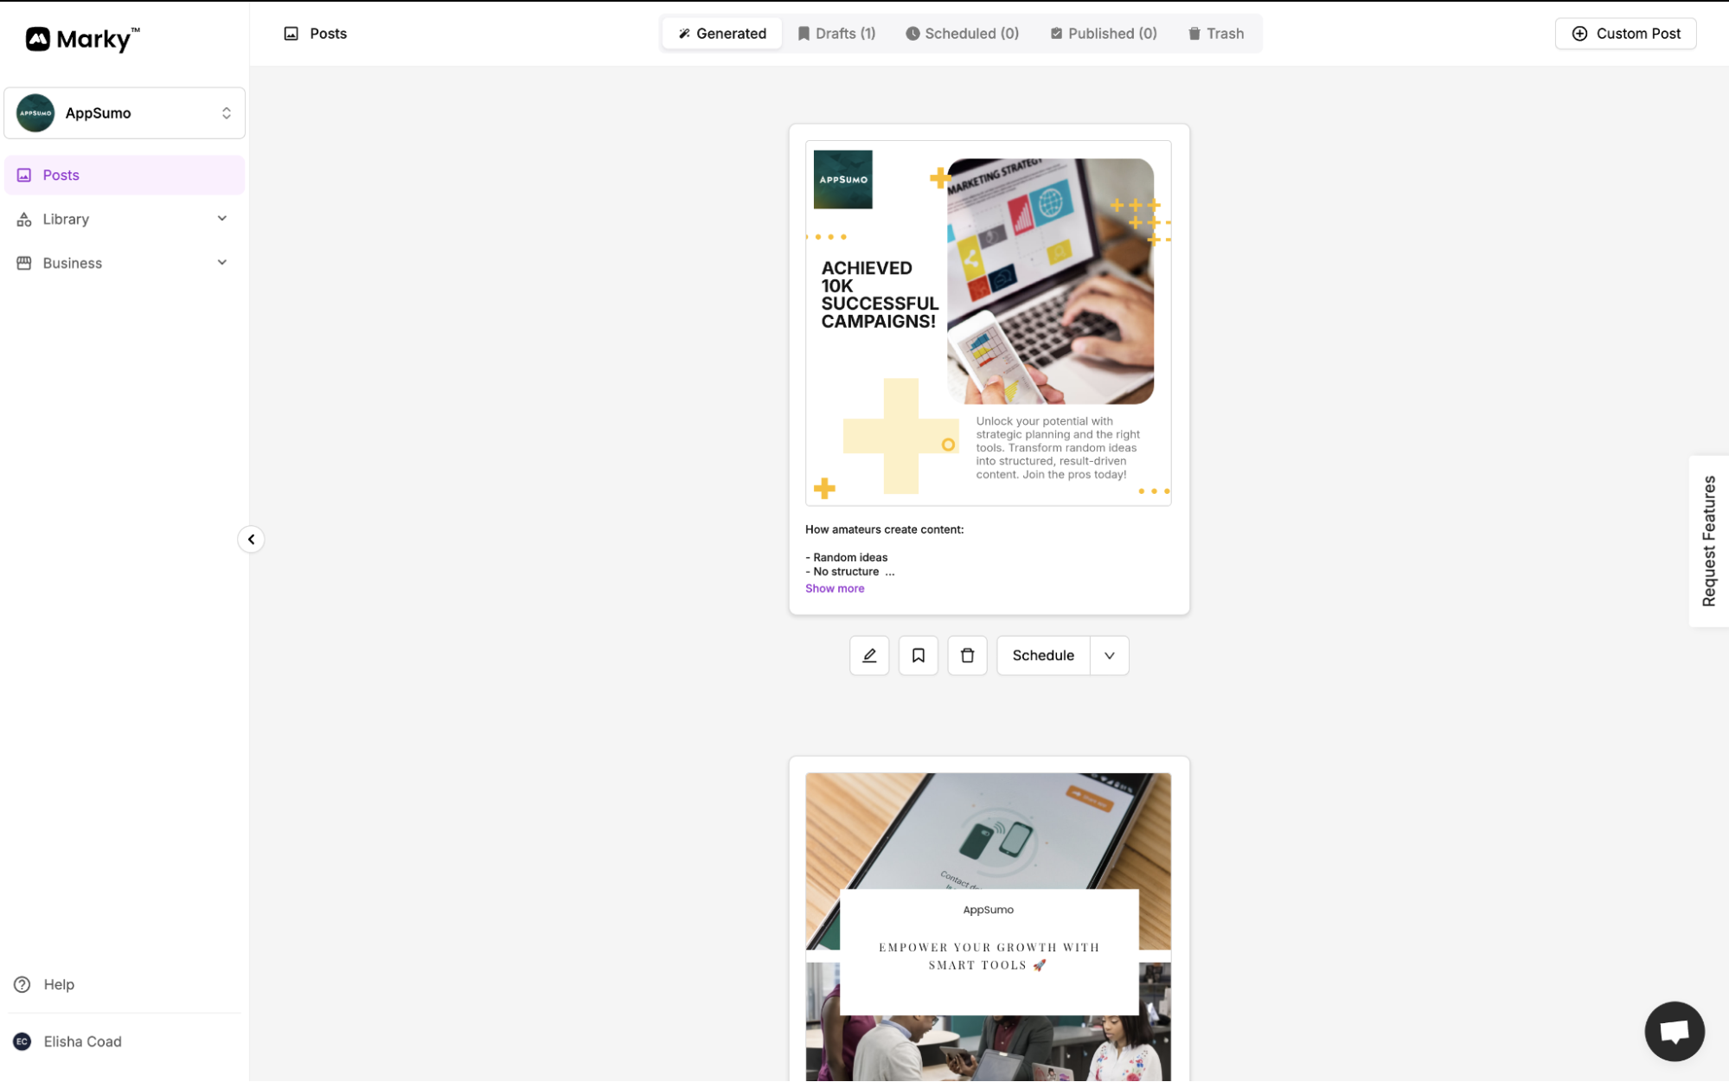Collapse the left sidebar panel
The image size is (1729, 1082).
click(x=249, y=539)
